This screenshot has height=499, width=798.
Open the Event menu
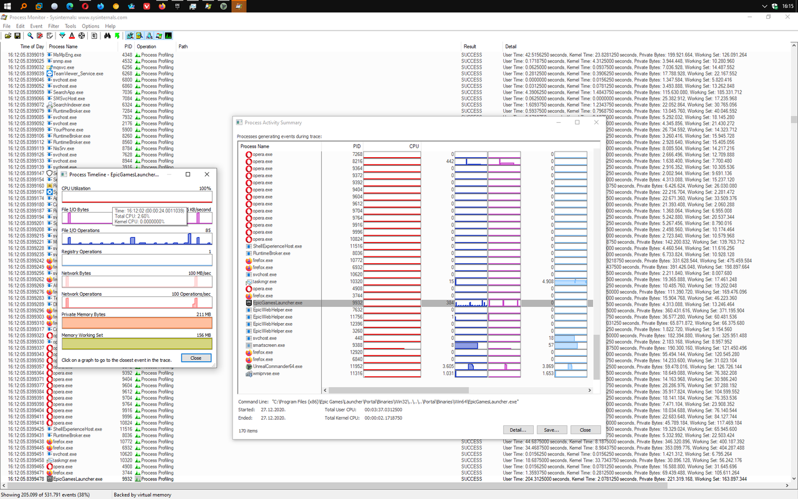click(x=36, y=26)
